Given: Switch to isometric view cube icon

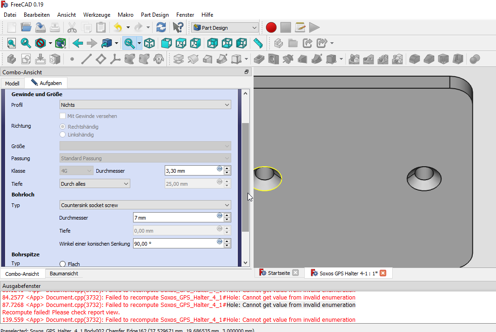Looking at the screenshot, I should pos(149,44).
